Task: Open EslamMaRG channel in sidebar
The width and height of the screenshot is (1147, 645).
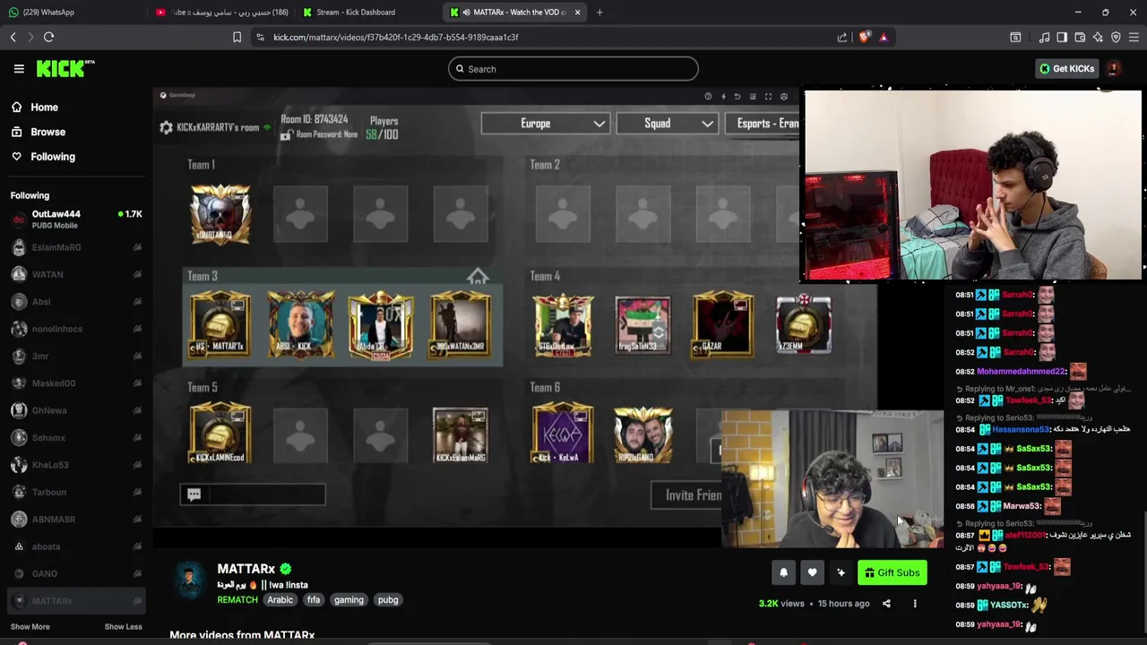Action: [75, 247]
